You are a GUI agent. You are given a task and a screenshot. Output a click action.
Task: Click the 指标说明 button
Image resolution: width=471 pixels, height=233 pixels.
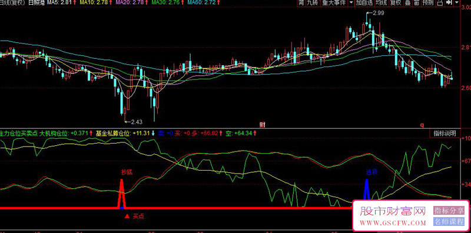click(445, 134)
